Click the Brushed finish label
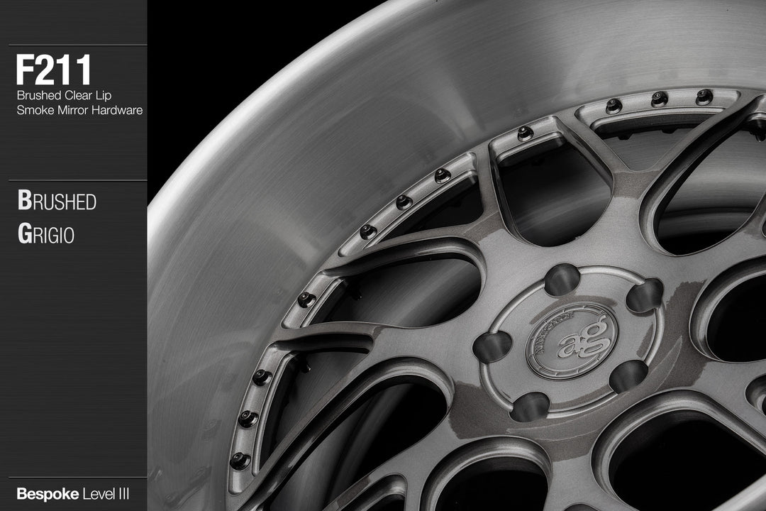The image size is (766, 511). tap(57, 202)
